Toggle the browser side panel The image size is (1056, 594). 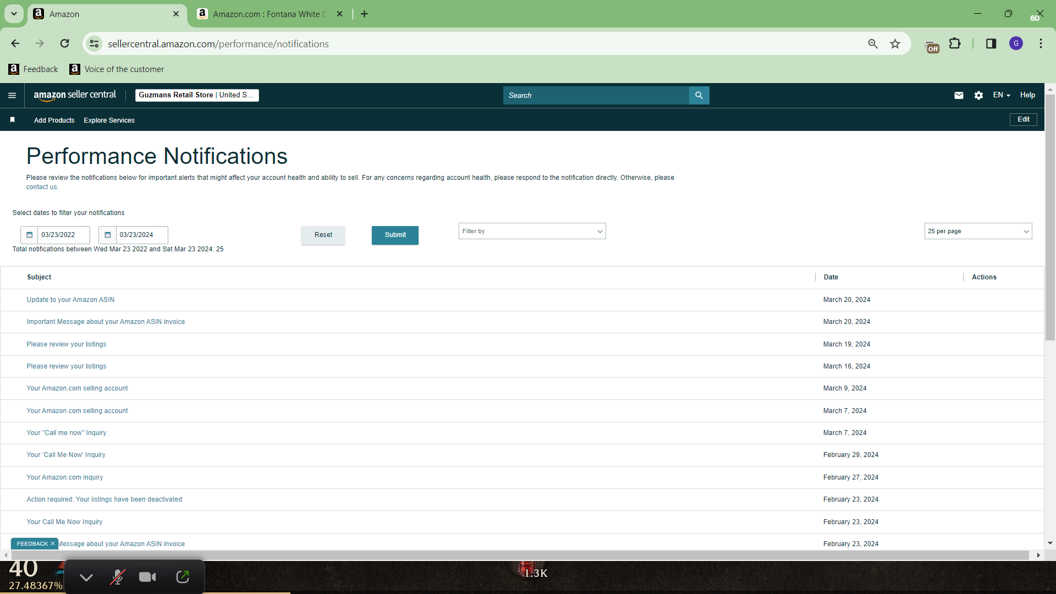coord(991,43)
